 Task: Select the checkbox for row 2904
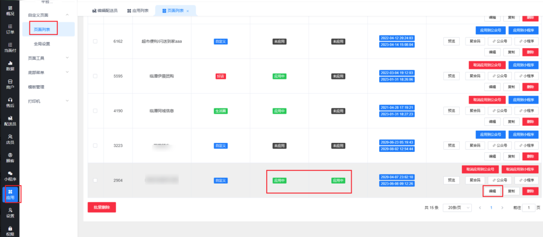point(95,180)
